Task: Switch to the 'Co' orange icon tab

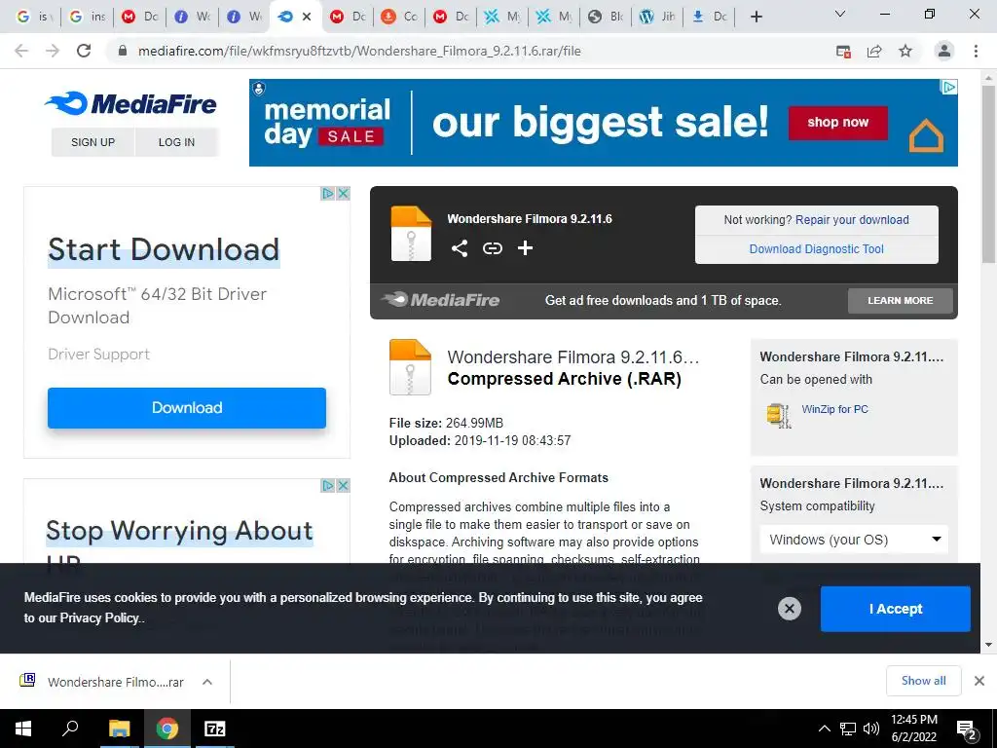Action: pyautogui.click(x=399, y=17)
